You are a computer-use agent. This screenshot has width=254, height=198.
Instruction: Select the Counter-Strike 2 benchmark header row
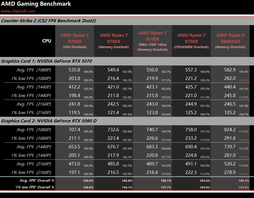(x=49, y=21)
